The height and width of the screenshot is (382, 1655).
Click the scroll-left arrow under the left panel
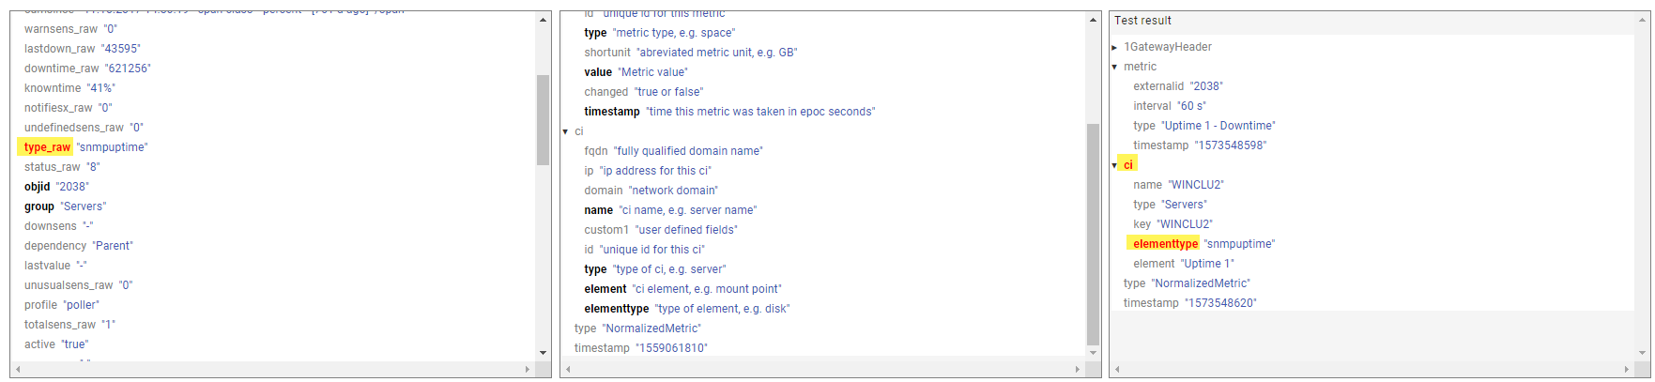click(x=18, y=369)
